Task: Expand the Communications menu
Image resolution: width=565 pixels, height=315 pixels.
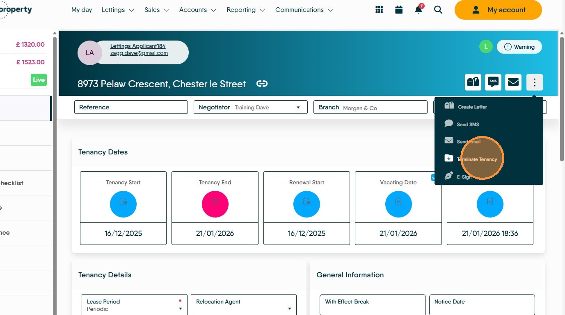Action: click(304, 10)
